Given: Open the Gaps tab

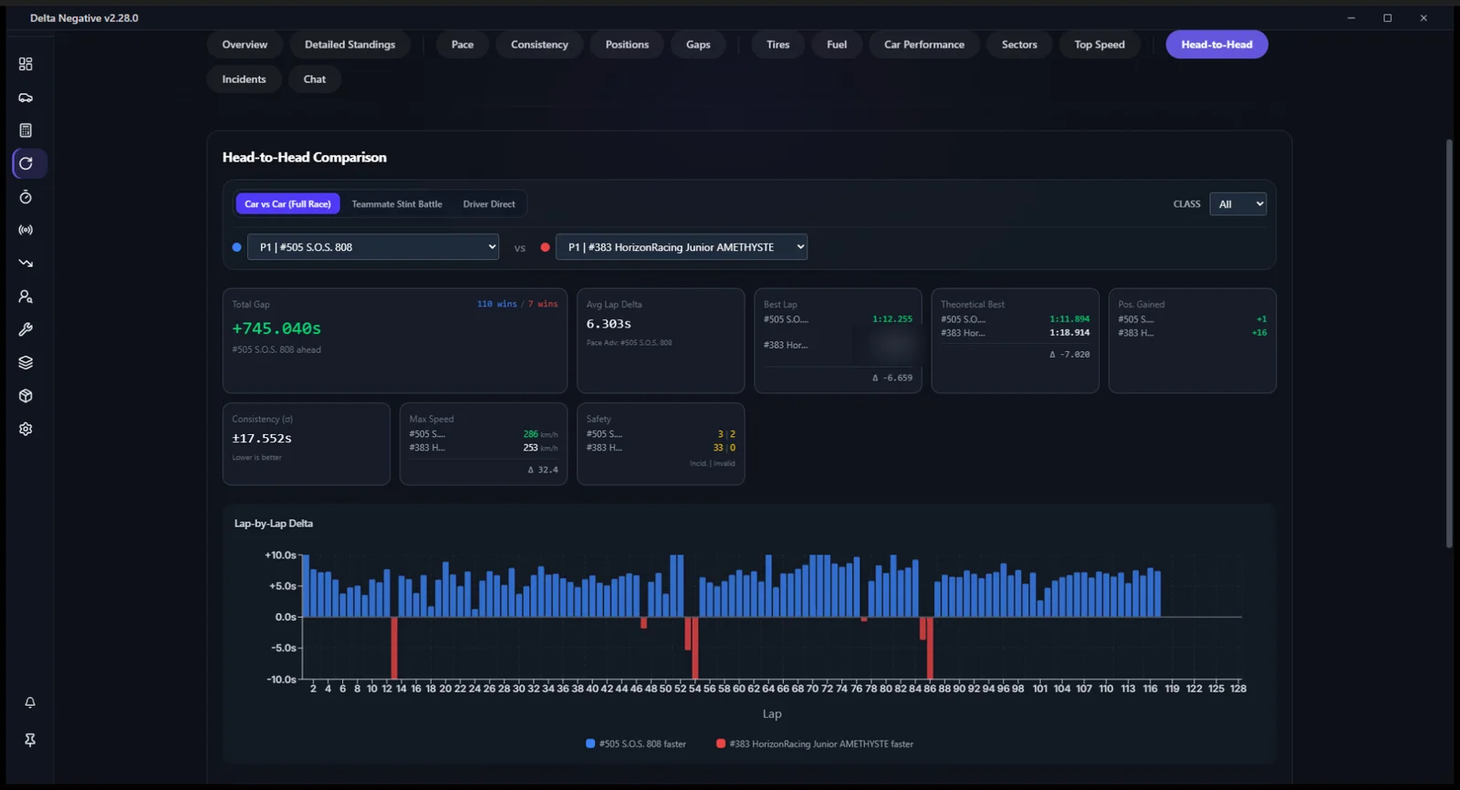Looking at the screenshot, I should point(698,45).
